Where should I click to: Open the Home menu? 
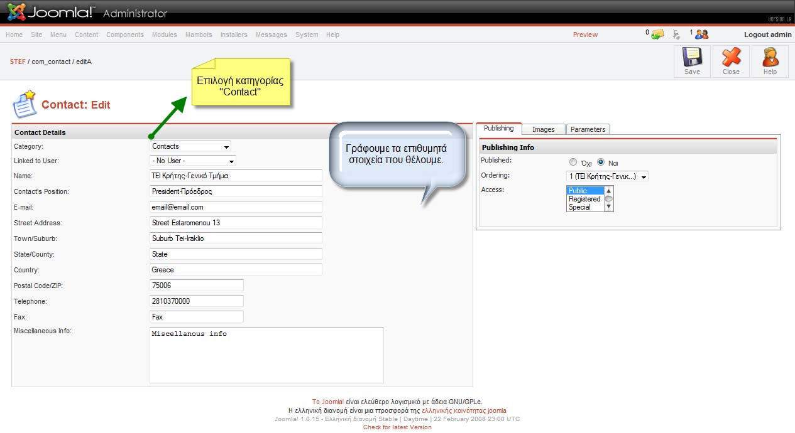tap(14, 35)
